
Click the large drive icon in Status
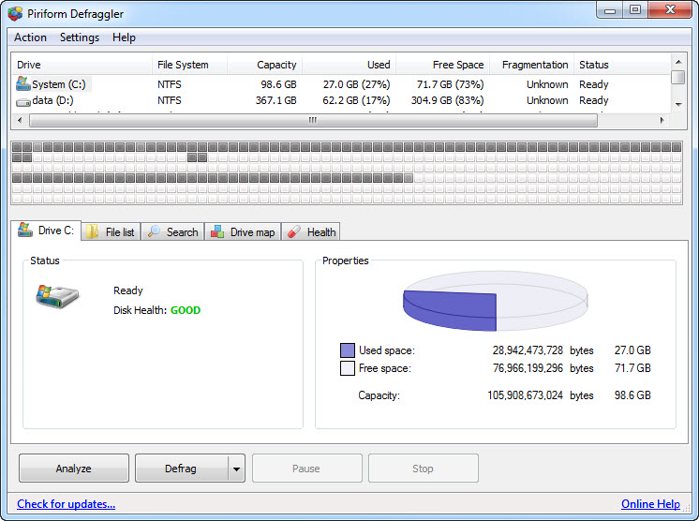click(57, 297)
